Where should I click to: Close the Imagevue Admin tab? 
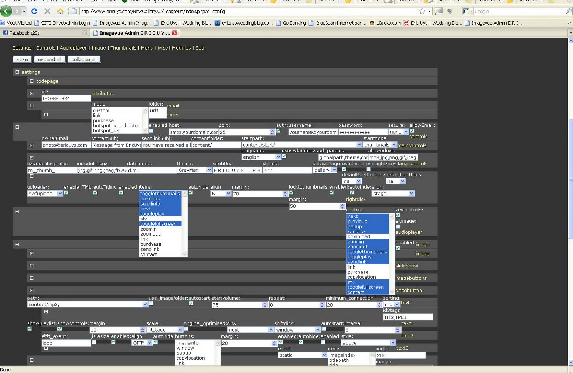174,33
